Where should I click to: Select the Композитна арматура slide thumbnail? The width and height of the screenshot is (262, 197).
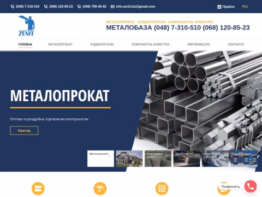coord(158,159)
